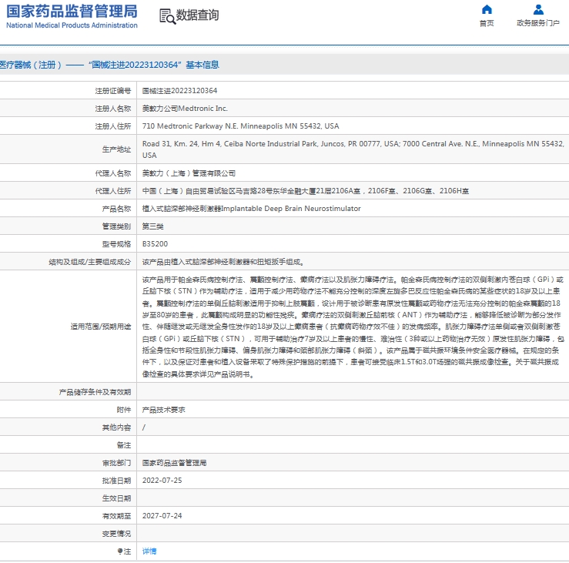Click approval date 2022-07-25
The width and height of the screenshot is (569, 563).
pos(162,481)
